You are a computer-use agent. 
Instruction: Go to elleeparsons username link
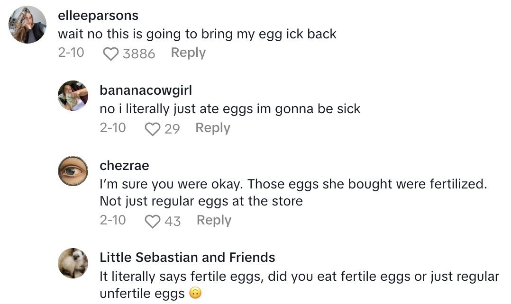click(x=98, y=16)
